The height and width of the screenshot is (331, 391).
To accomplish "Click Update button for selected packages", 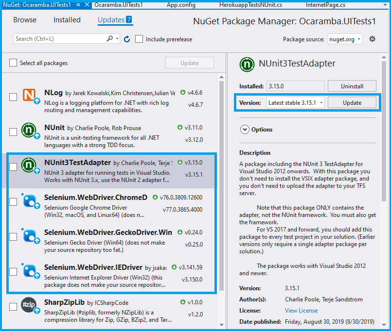I will coord(190,63).
